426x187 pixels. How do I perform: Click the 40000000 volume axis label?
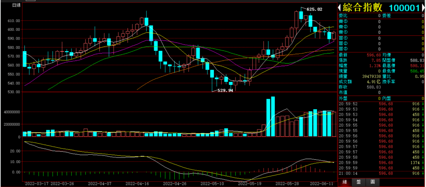pyautogui.click(x=11, y=112)
